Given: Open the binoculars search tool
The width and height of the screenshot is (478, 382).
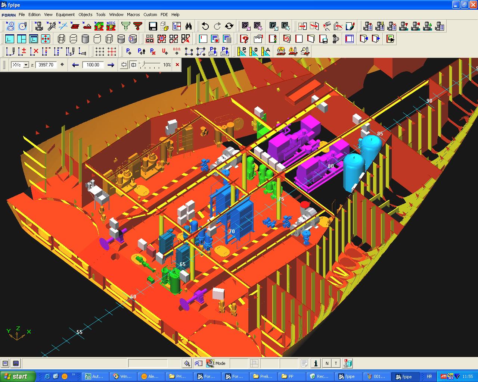Looking at the screenshot, I should click(x=189, y=26).
